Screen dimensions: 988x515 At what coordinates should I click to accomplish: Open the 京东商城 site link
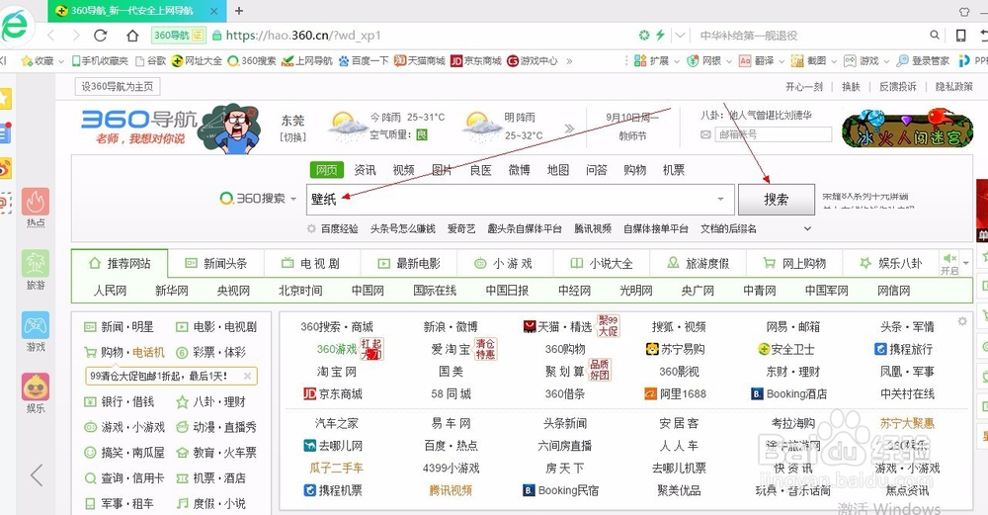[333, 394]
